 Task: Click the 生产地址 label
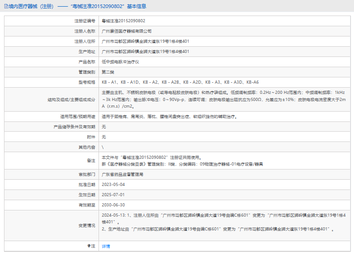pos(87,52)
